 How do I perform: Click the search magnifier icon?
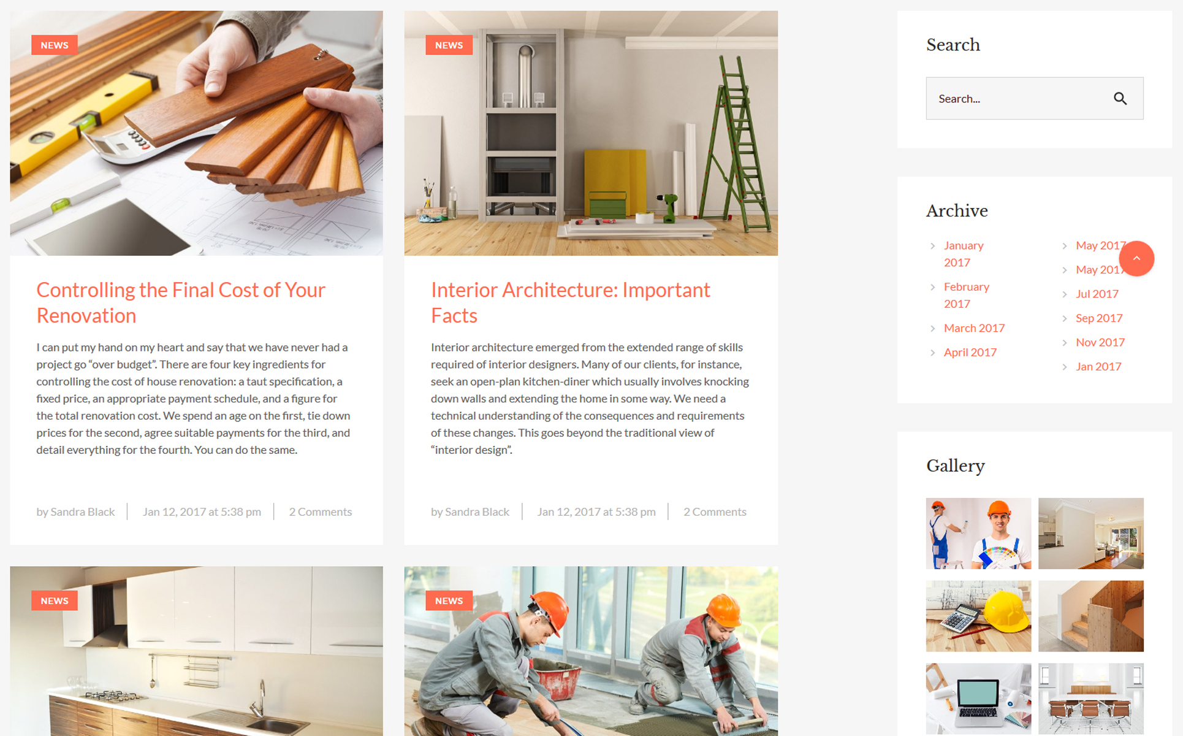(1120, 99)
